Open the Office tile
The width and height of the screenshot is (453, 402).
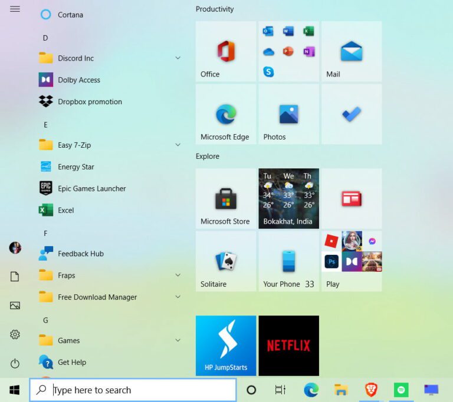pyautogui.click(x=226, y=51)
